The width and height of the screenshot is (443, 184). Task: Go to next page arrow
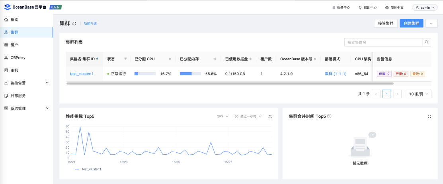(398, 94)
